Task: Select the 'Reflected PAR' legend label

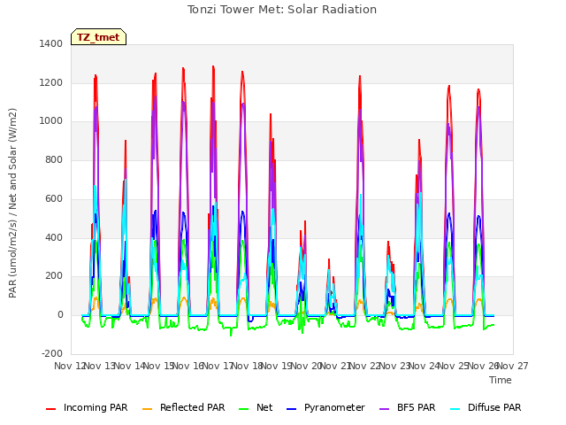Action: coord(193,407)
